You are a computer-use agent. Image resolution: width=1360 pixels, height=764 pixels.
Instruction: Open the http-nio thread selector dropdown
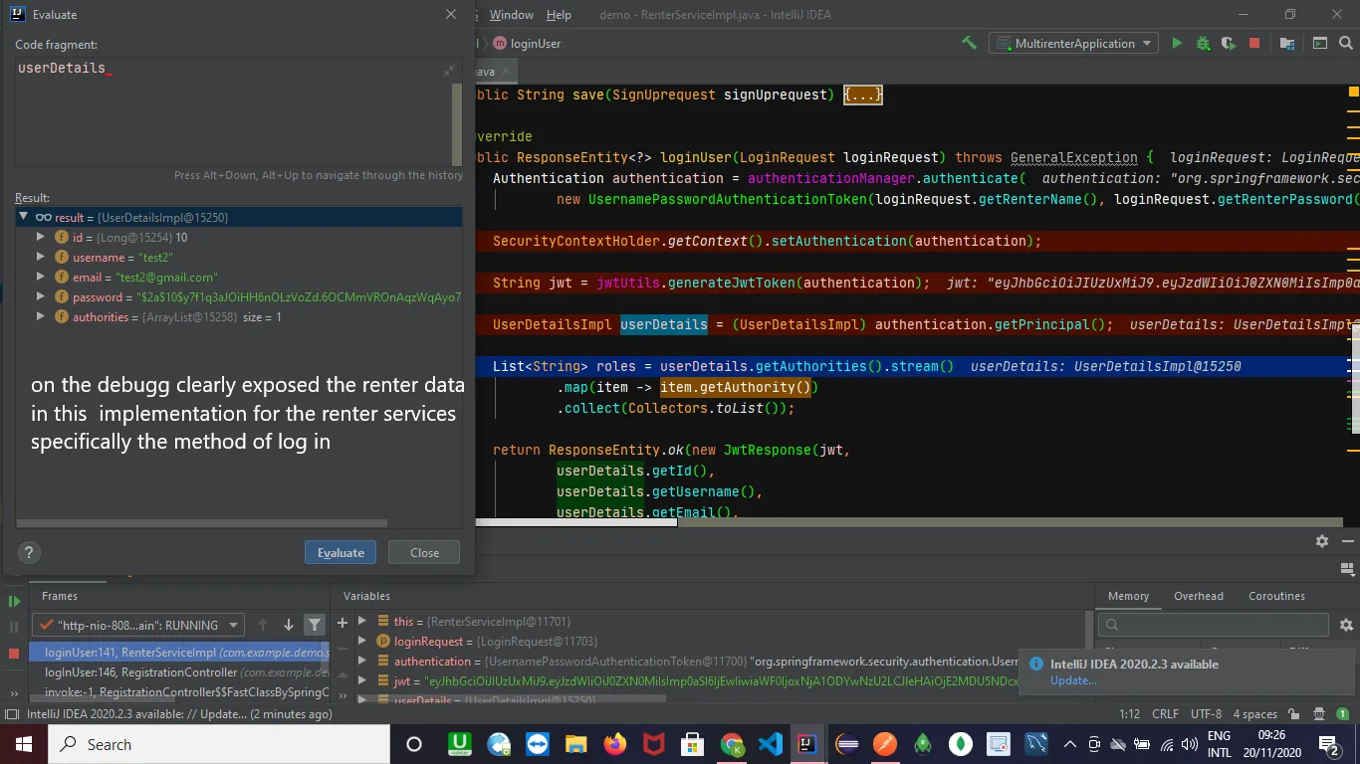[x=137, y=625]
